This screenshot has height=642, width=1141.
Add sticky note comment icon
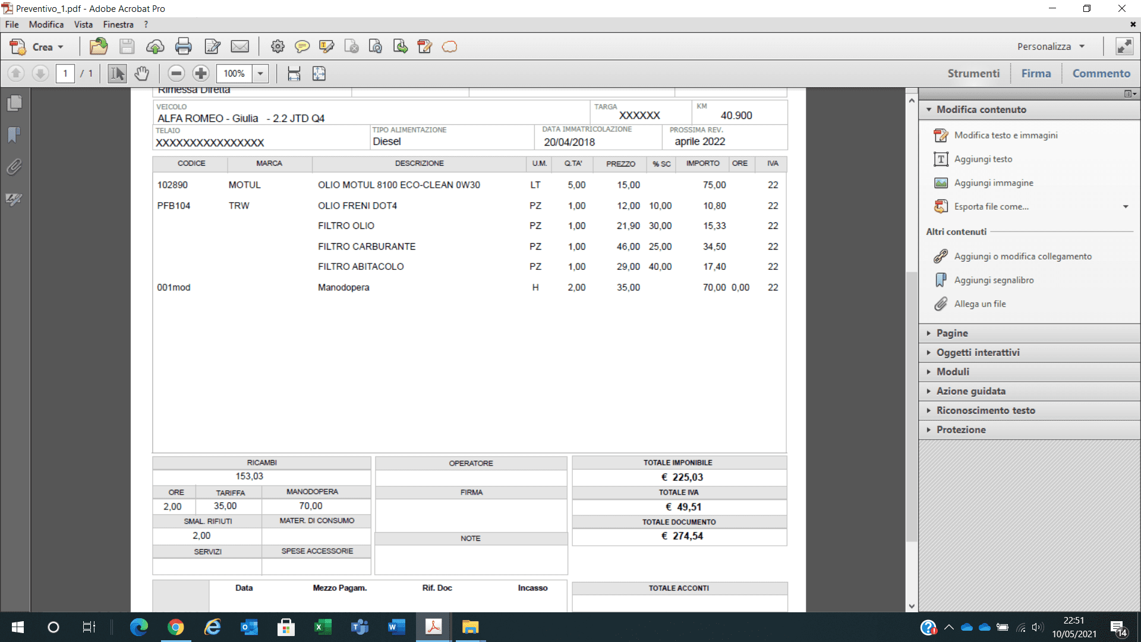coord(302,46)
